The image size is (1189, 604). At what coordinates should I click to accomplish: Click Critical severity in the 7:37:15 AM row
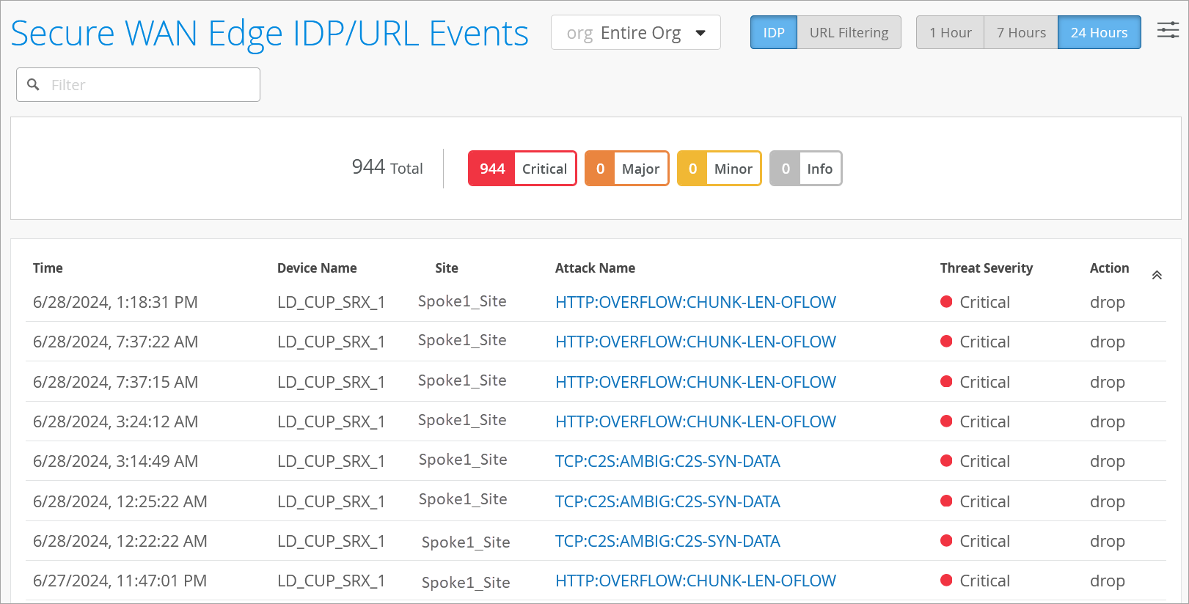tap(975, 382)
